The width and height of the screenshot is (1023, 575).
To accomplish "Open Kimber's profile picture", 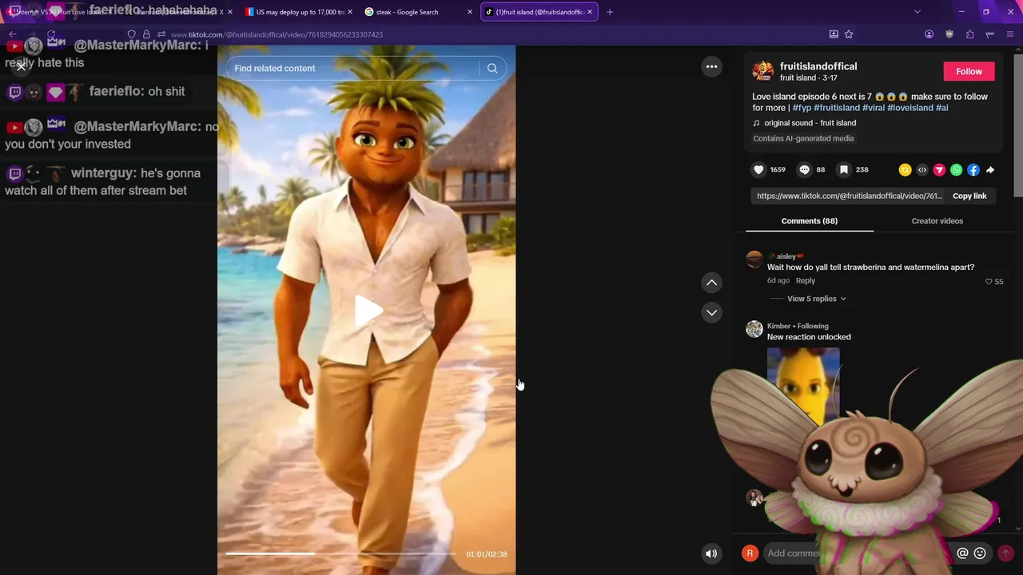I will (754, 329).
